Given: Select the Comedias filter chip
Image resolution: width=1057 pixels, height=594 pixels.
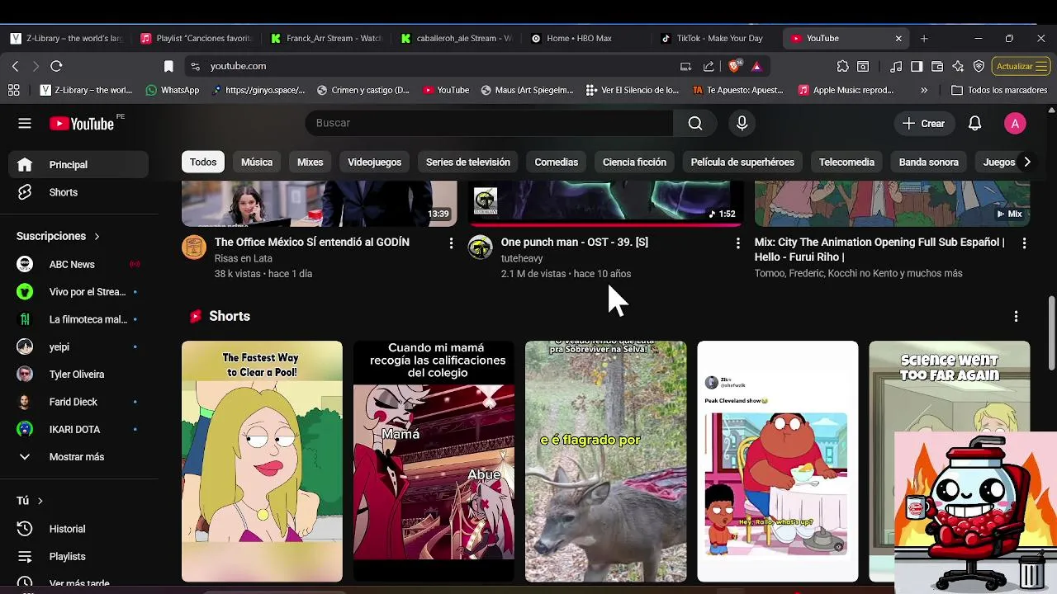Looking at the screenshot, I should tap(557, 162).
